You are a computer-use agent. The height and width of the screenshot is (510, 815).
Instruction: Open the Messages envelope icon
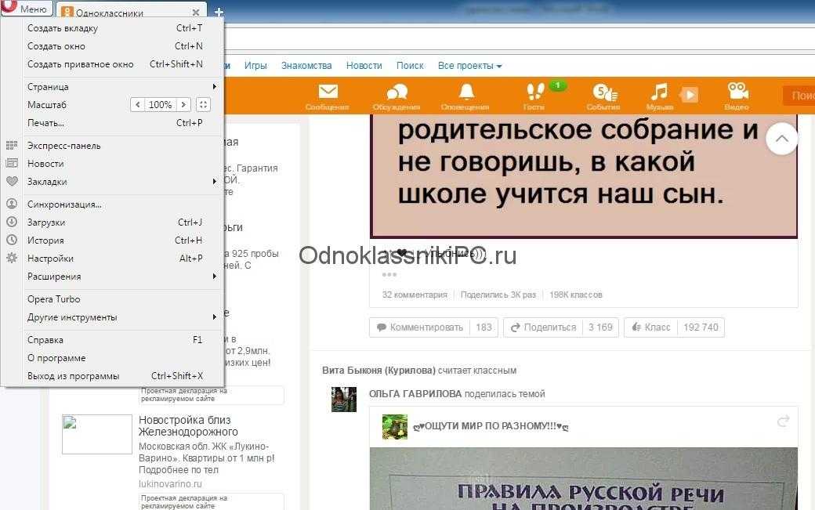click(x=328, y=93)
